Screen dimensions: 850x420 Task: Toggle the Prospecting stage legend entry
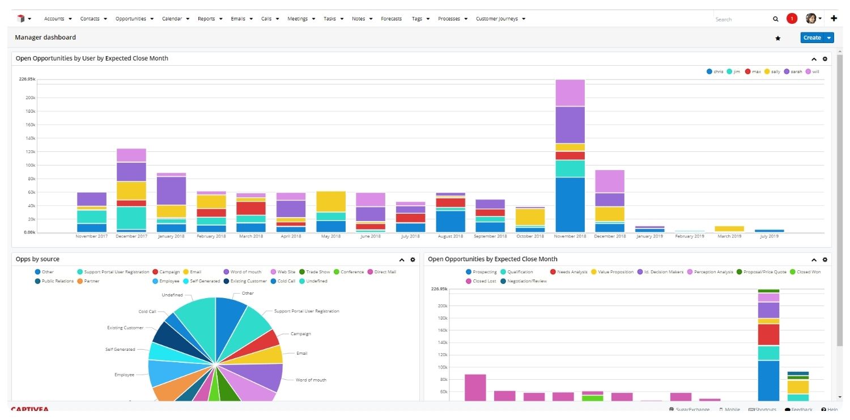[x=481, y=272]
